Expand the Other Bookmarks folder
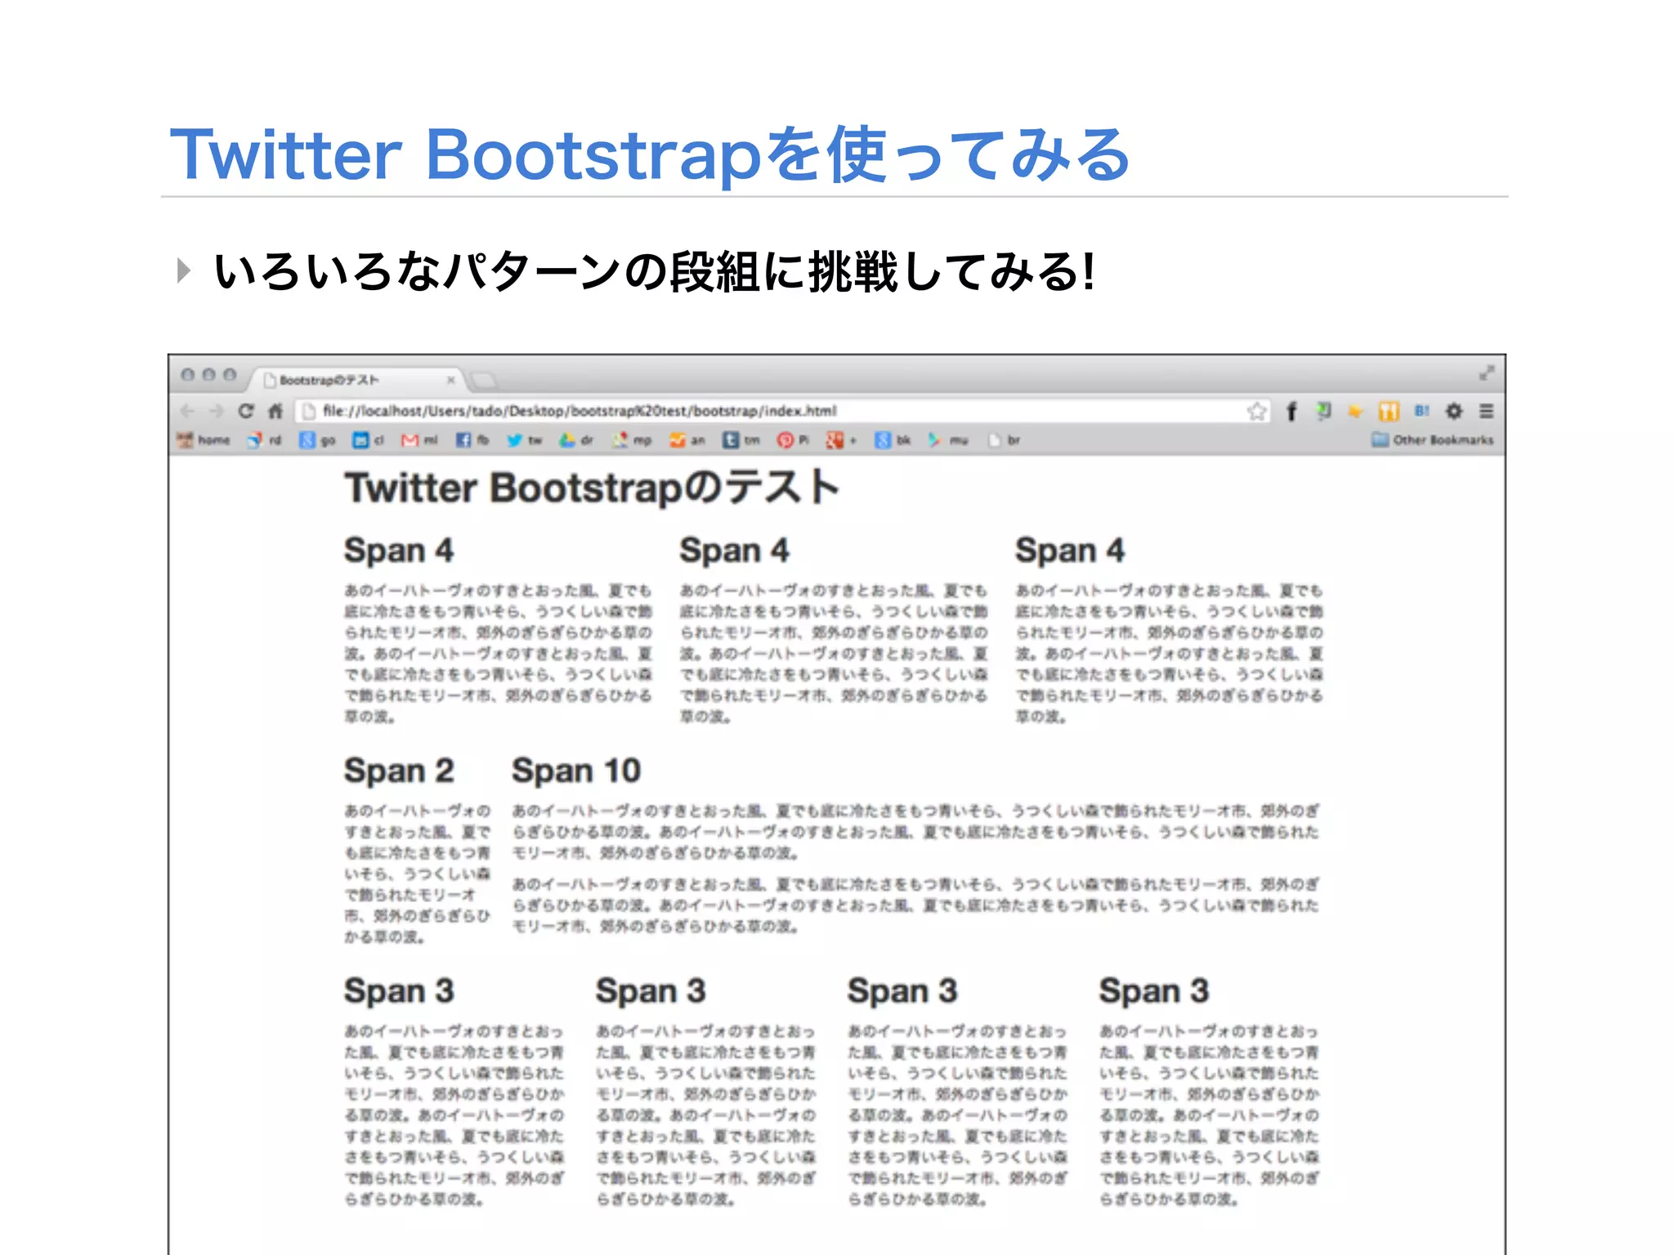The height and width of the screenshot is (1255, 1674). pyautogui.click(x=1433, y=440)
